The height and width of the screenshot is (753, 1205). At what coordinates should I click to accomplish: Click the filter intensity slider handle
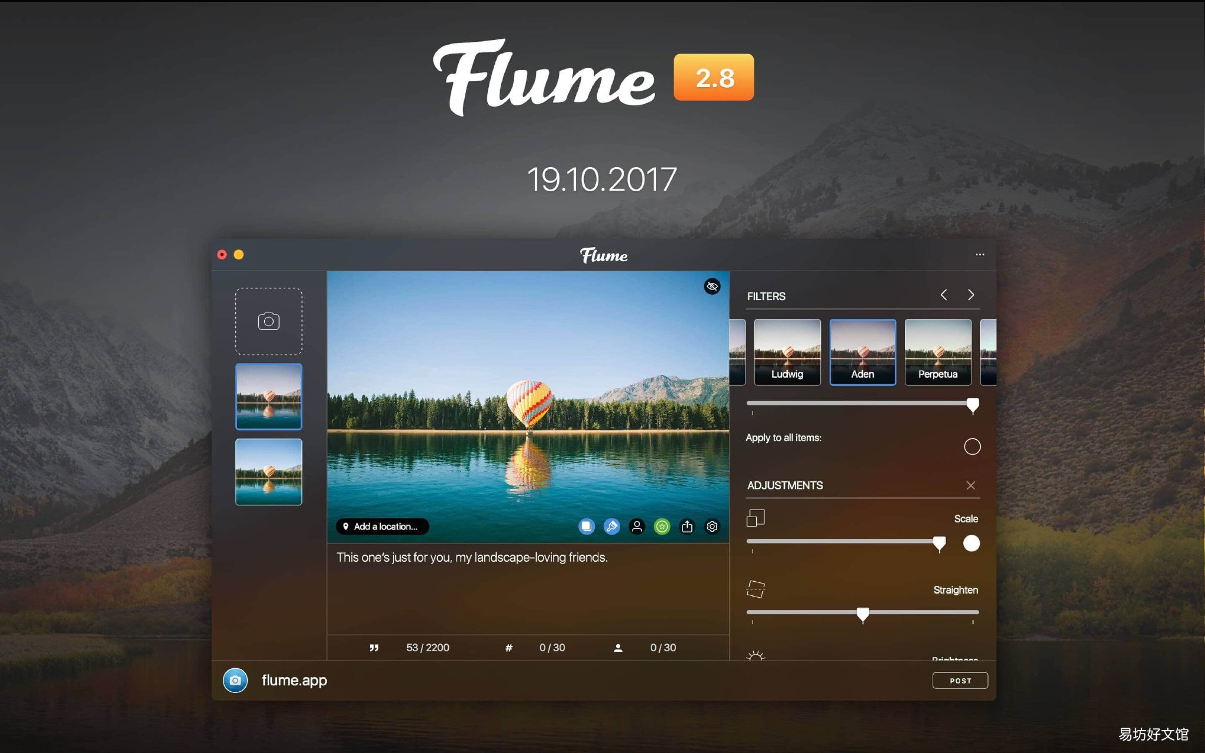tap(973, 405)
